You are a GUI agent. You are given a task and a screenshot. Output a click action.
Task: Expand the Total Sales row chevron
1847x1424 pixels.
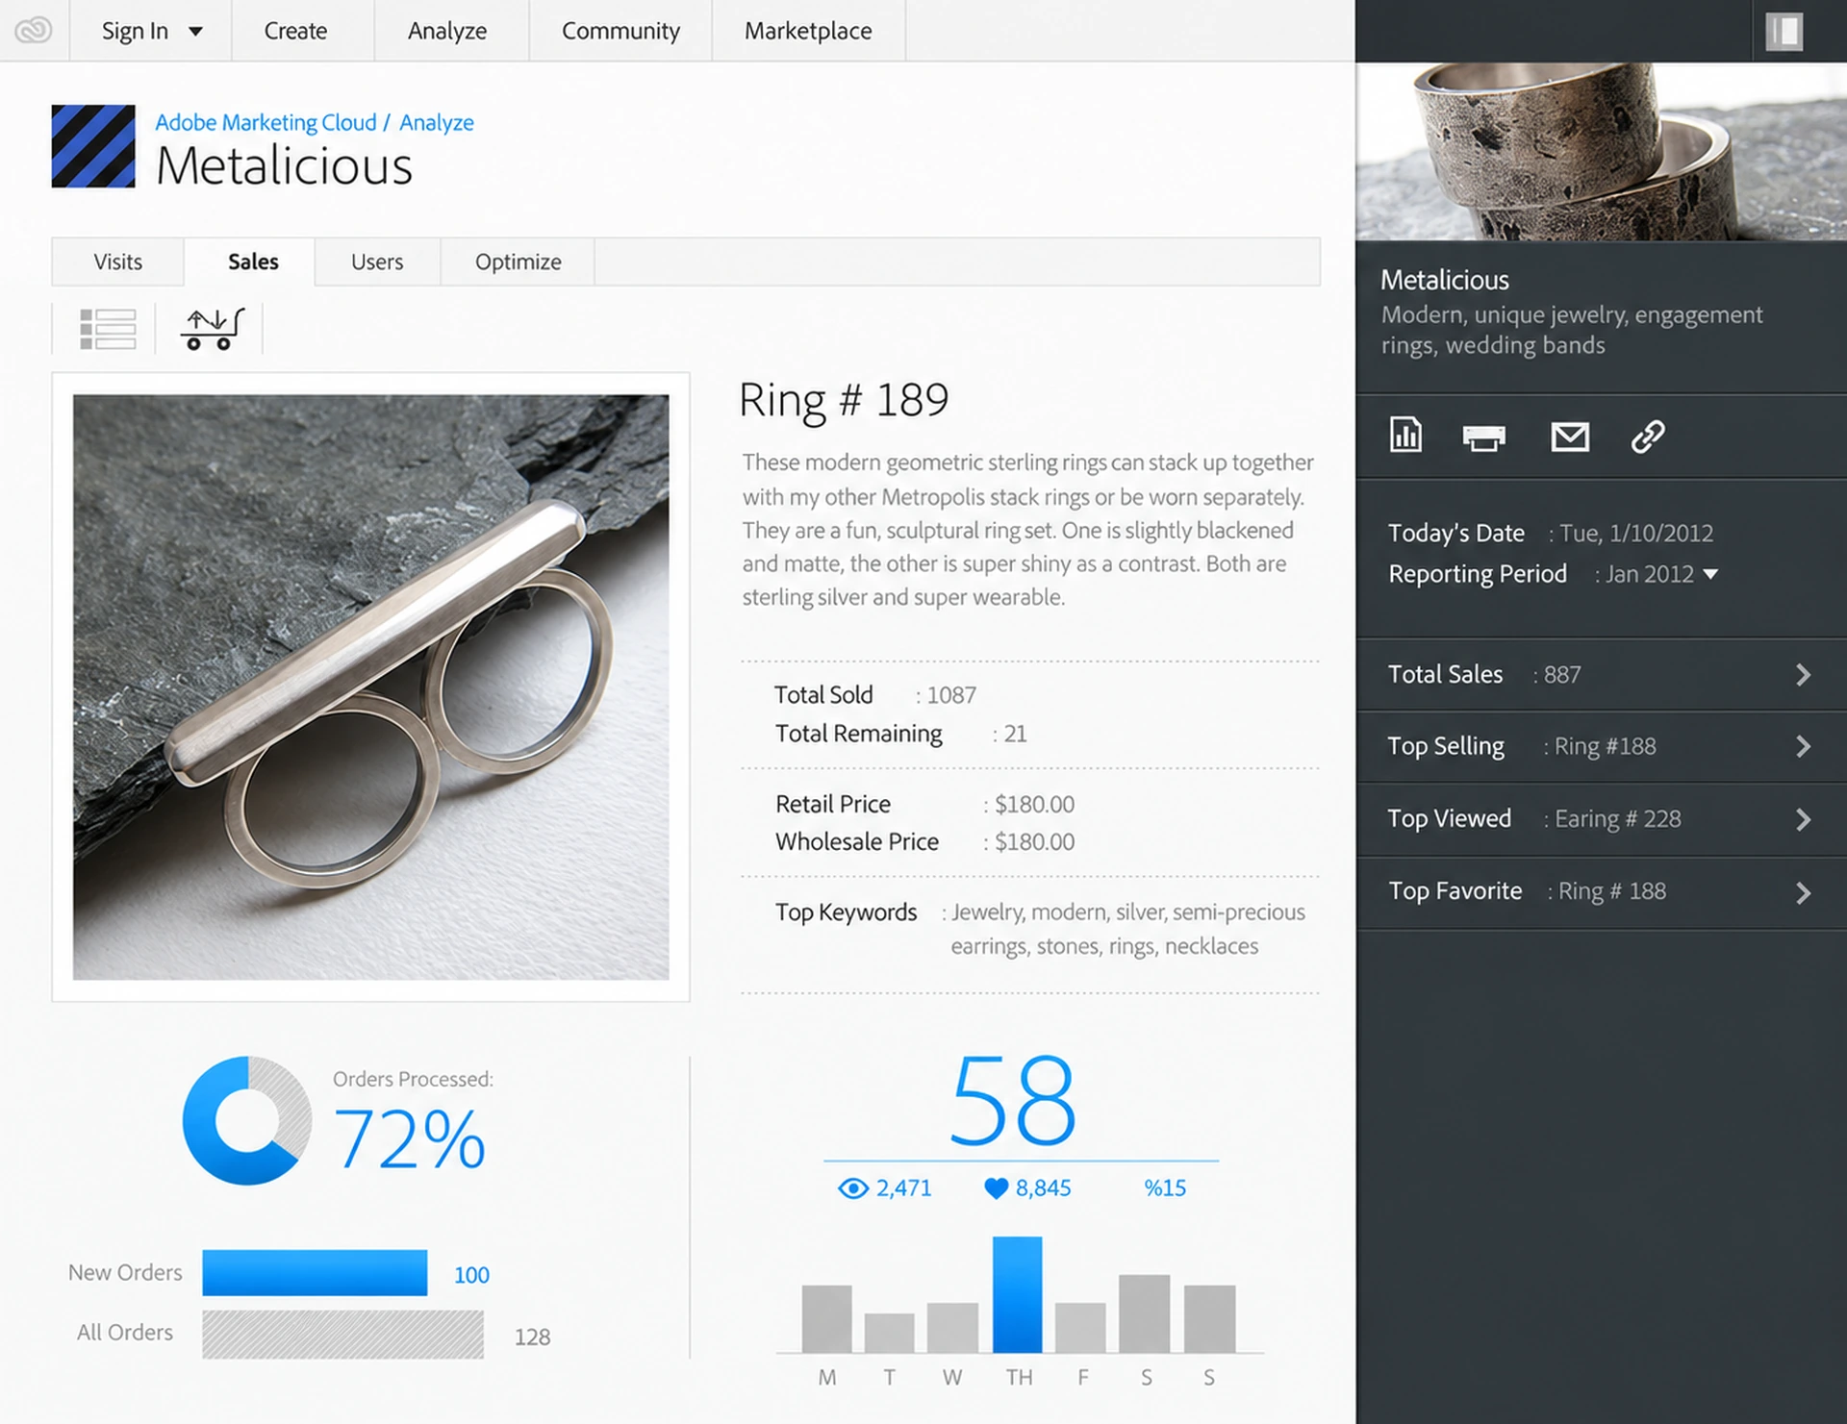click(x=1803, y=675)
